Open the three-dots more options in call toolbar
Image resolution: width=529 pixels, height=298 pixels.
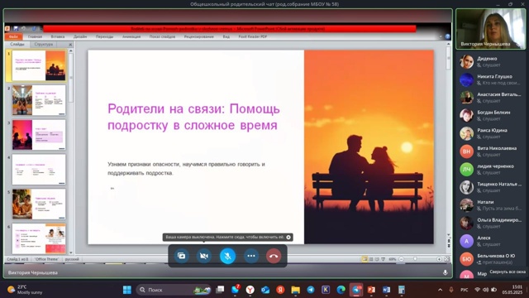[251, 256]
